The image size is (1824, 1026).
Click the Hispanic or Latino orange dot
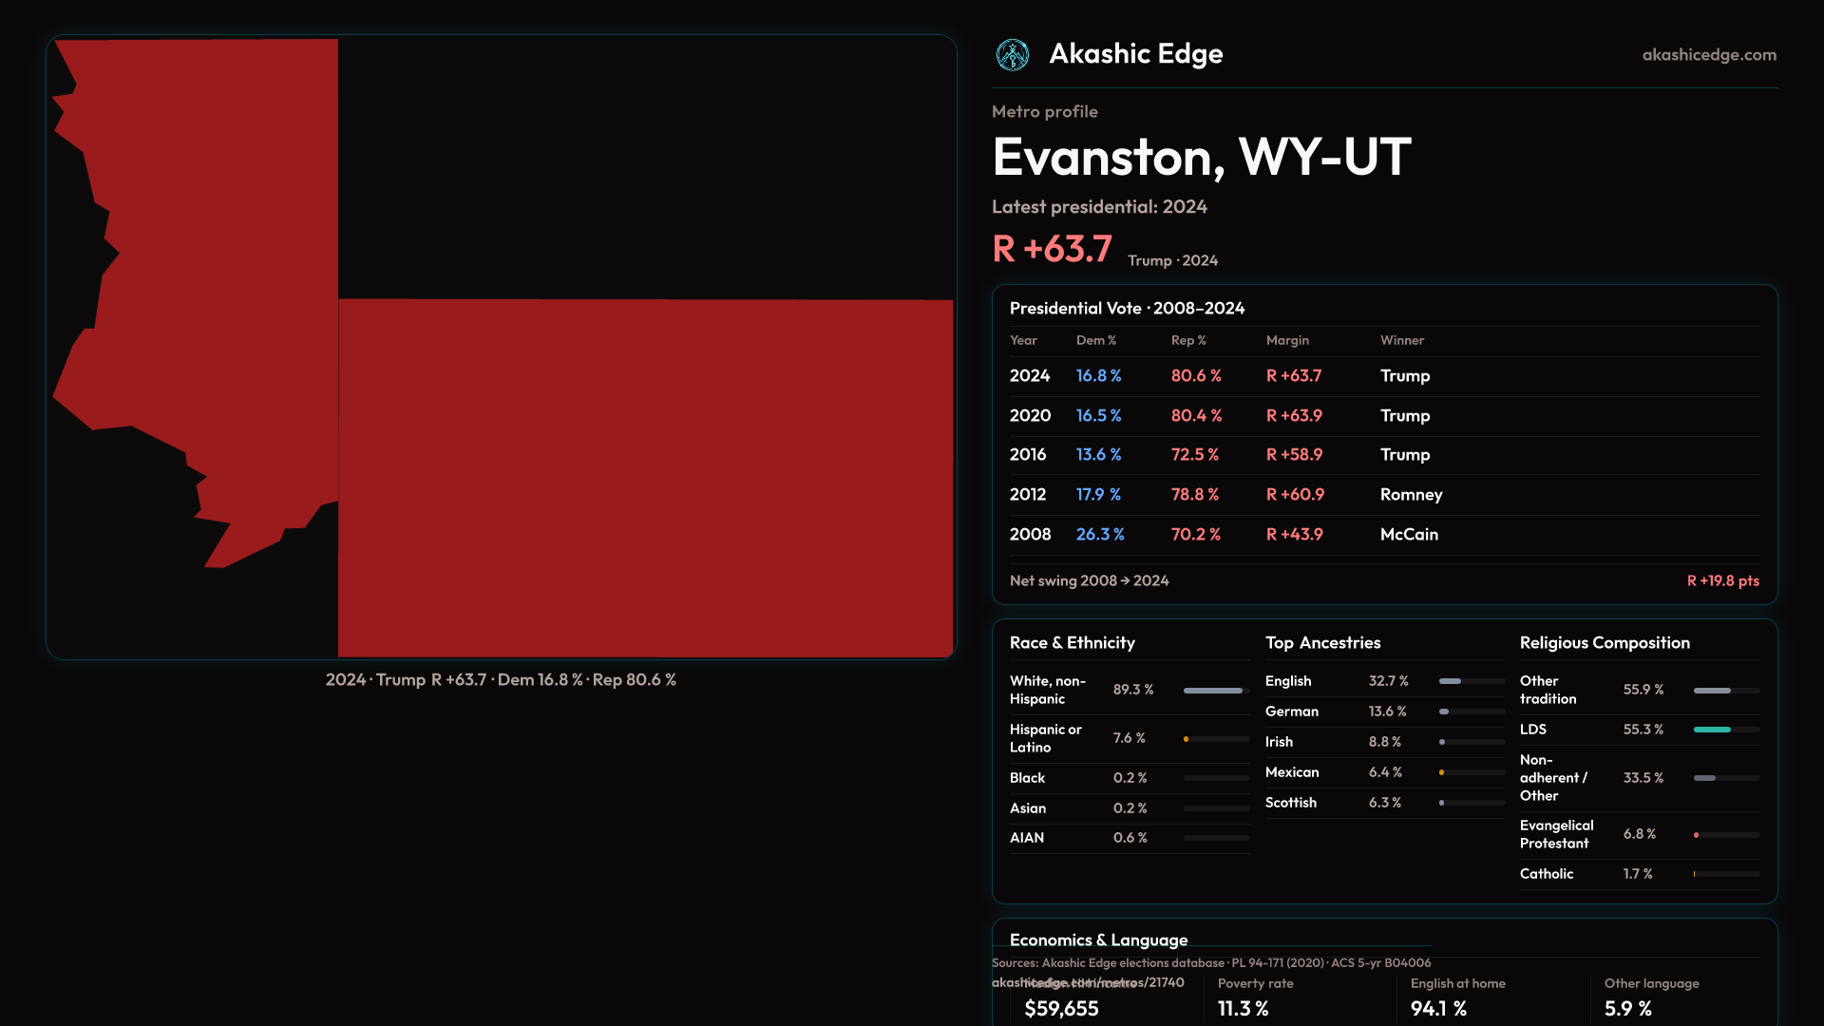click(x=1186, y=739)
